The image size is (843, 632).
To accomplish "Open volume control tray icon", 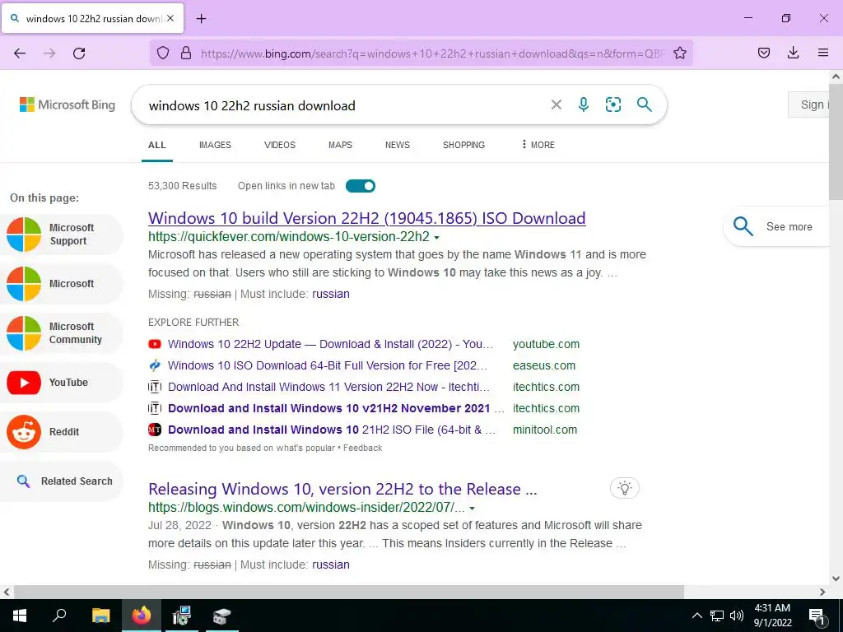I will click(x=737, y=616).
